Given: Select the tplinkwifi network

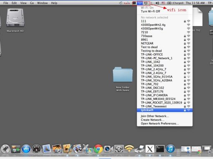Looking at the screenshot, I should tap(165, 110).
